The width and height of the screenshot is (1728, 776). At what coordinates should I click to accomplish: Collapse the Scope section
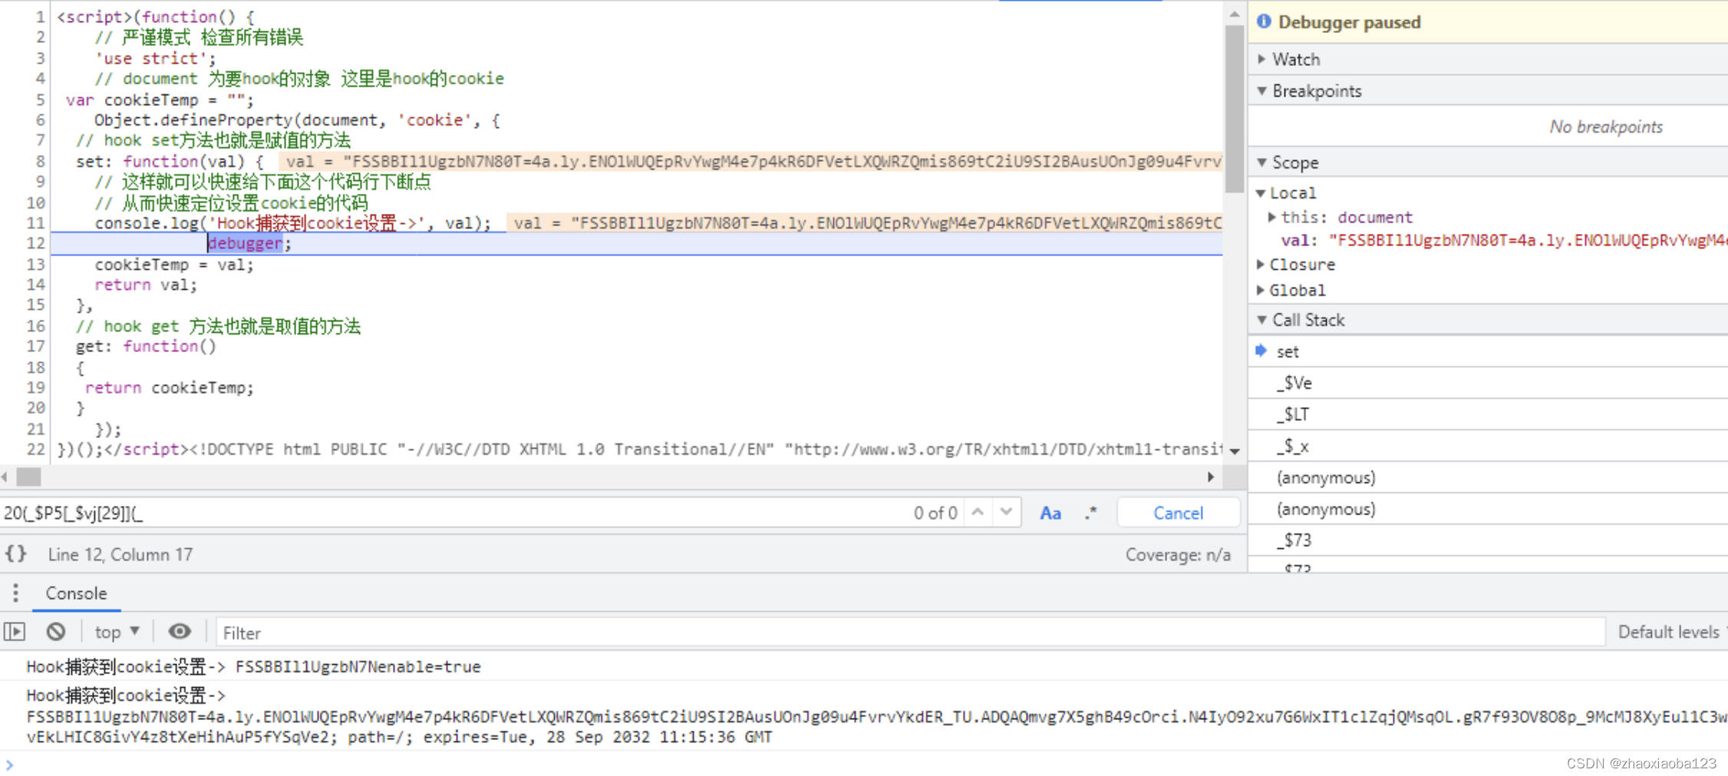1488,163
